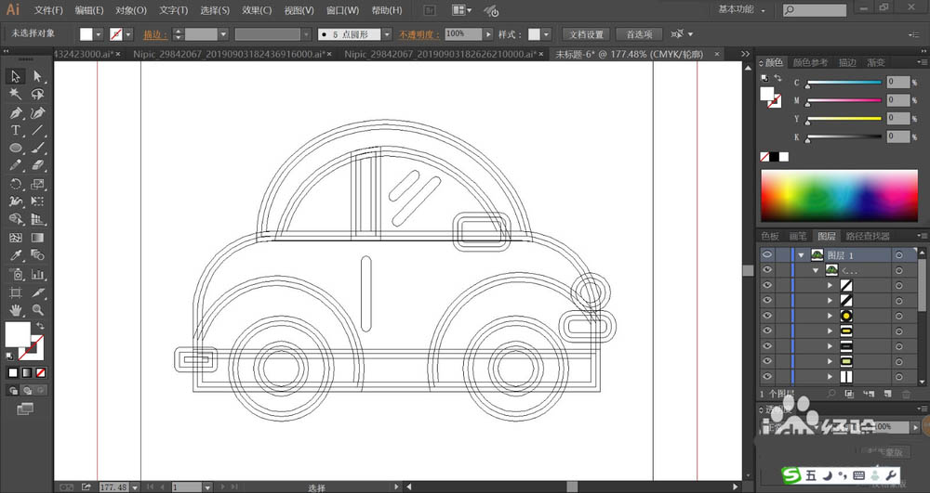Hide the yellow circle sublayer

tap(767, 316)
